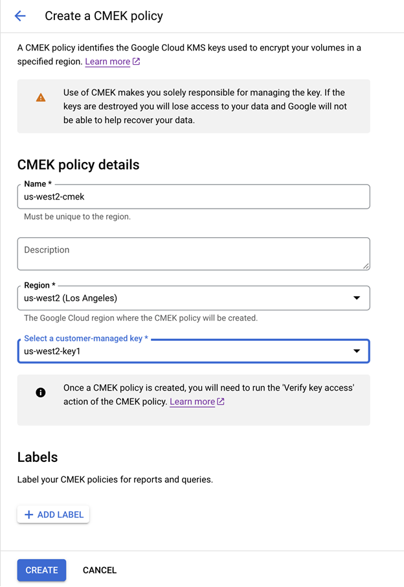Click into the Description text area
The height and width of the screenshot is (587, 404).
tap(193, 253)
